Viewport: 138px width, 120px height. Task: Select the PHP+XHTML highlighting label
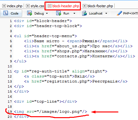pyautogui.click(x=130, y=14)
